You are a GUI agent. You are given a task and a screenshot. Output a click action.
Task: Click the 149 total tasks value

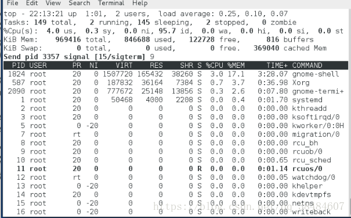click(40, 23)
